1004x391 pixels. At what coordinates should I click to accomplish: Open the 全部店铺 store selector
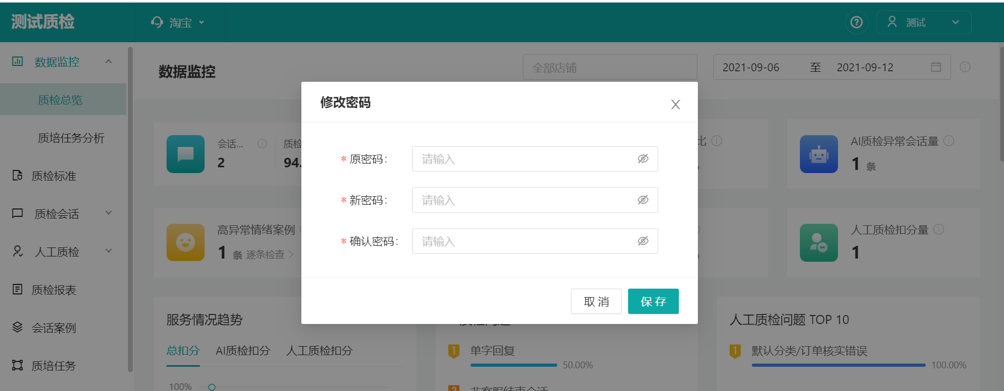tap(610, 68)
